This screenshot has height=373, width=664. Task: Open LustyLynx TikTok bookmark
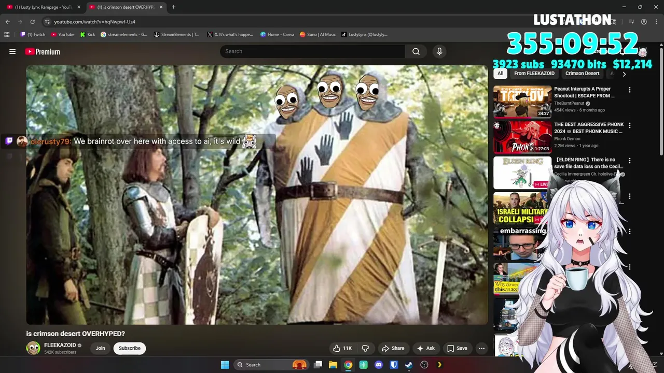365,35
